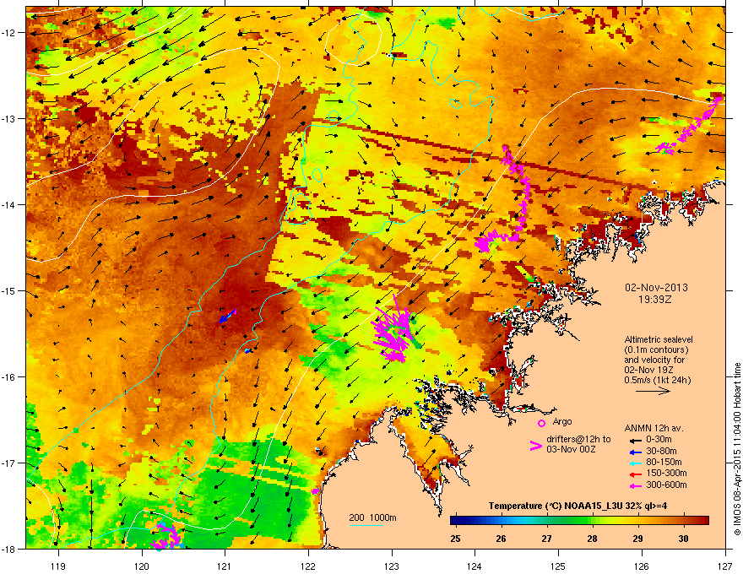Click the latitude axis label -12
The image size is (743, 574).
click(x=8, y=32)
